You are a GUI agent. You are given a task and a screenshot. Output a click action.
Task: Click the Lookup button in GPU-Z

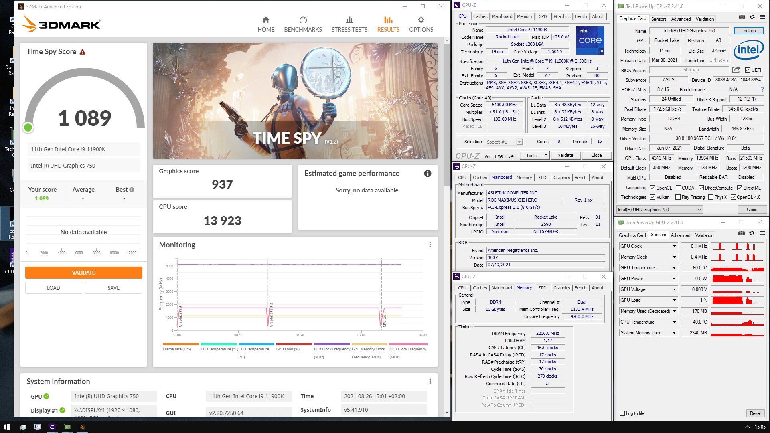point(748,31)
